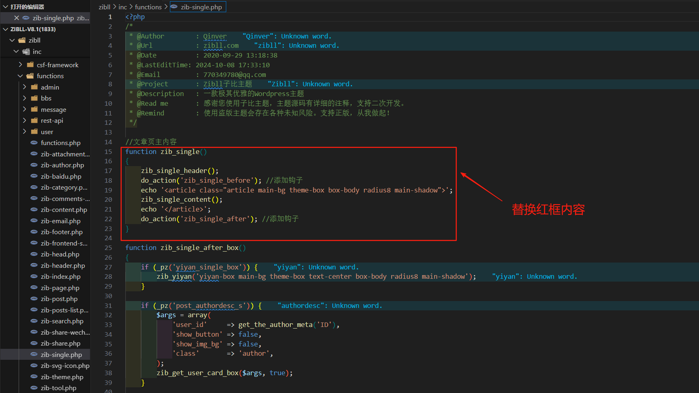Click line number 15 in the gutter
This screenshot has width=699, height=393.
point(108,152)
